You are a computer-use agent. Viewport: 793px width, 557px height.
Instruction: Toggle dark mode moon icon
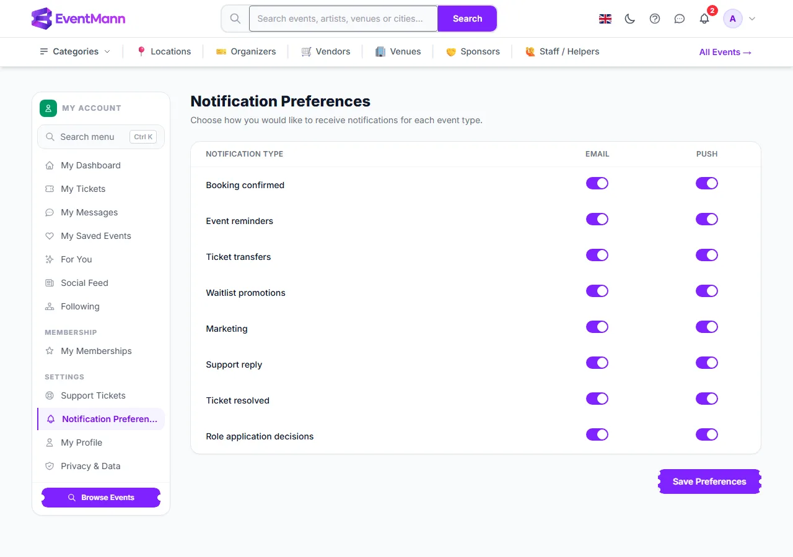pos(630,19)
